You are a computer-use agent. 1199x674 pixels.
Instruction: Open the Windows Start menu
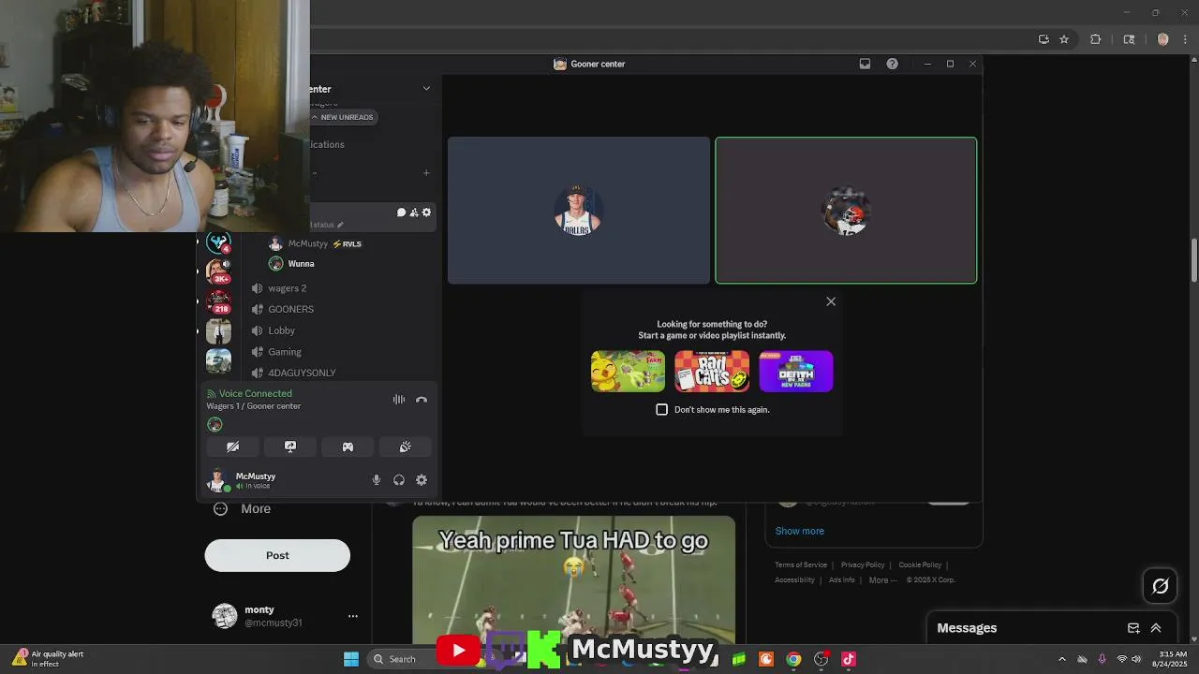tap(351, 659)
